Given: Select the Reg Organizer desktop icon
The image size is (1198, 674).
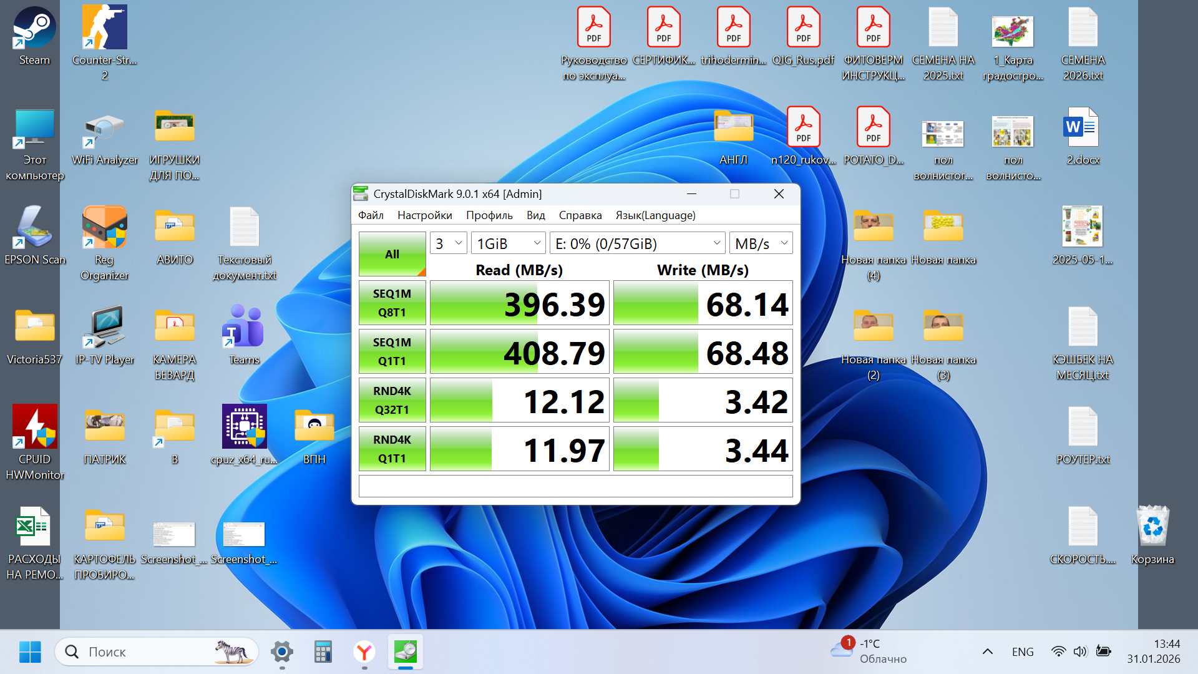Looking at the screenshot, I should point(105,243).
